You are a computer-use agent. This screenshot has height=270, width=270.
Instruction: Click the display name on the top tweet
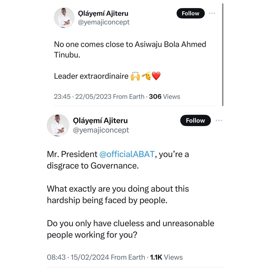103,13
